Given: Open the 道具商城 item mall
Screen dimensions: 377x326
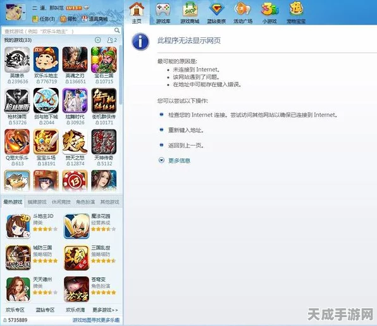Looking at the screenshot, I should tap(95, 19).
